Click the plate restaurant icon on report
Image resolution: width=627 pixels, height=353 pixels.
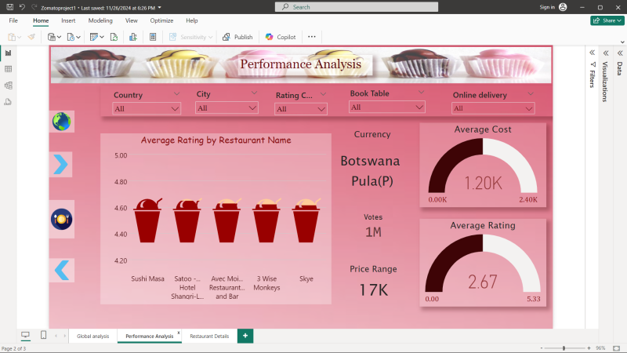pos(61,220)
